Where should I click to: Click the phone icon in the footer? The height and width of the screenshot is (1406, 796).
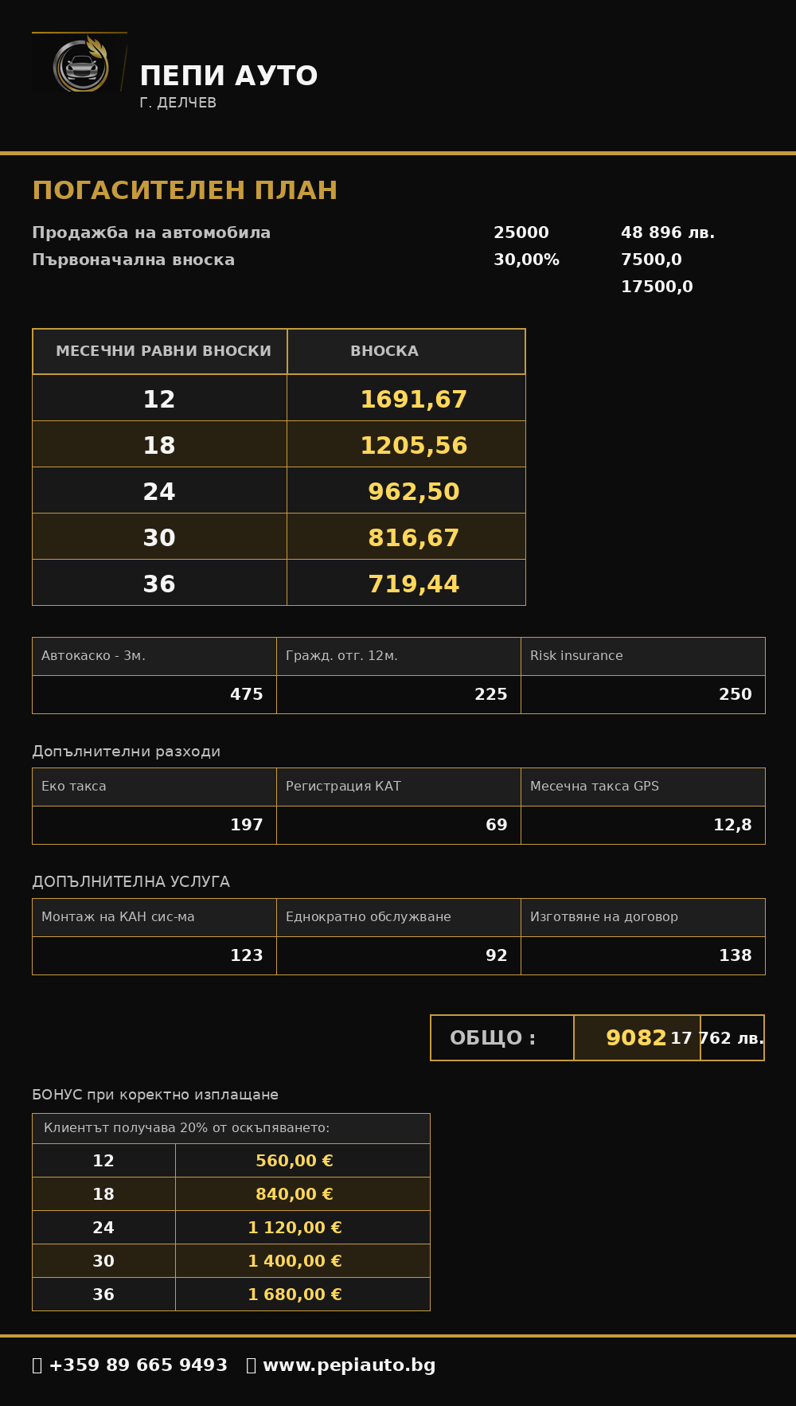point(37,1365)
